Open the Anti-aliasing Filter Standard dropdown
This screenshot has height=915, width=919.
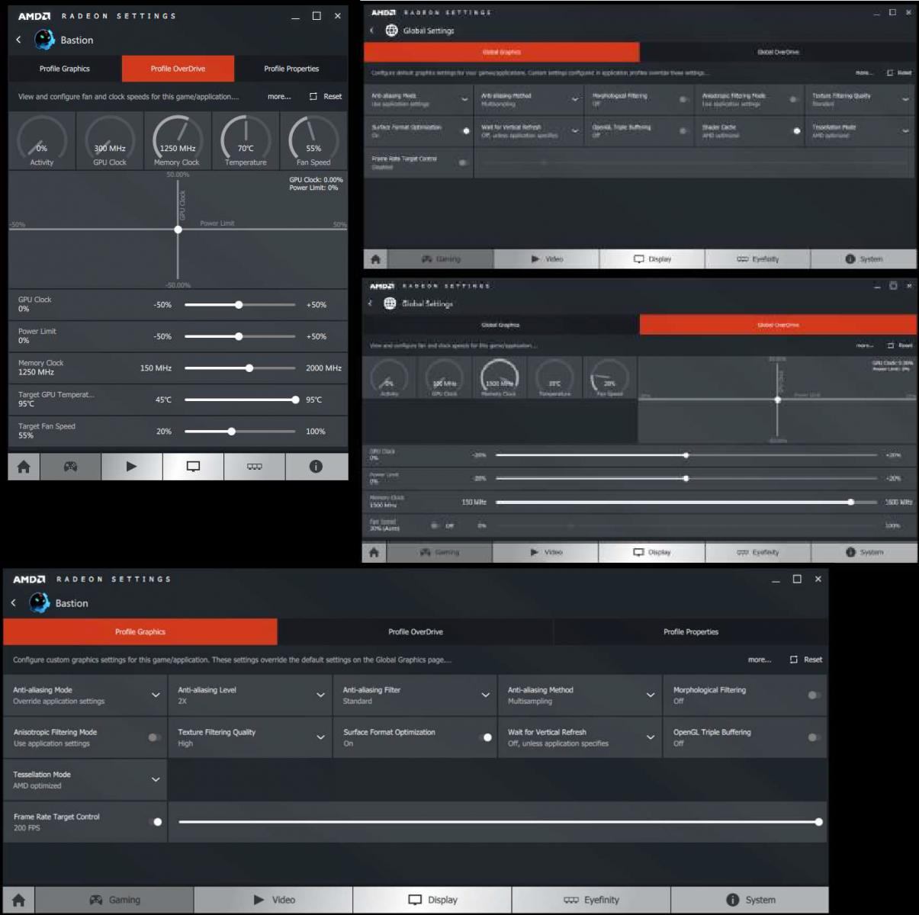click(485, 695)
